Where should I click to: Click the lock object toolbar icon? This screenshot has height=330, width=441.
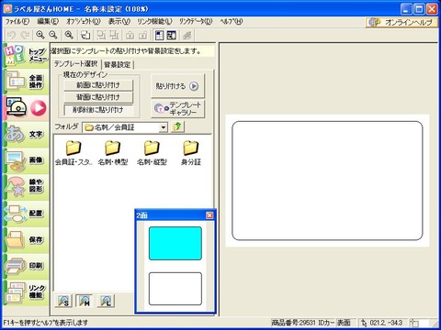[x=130, y=35]
